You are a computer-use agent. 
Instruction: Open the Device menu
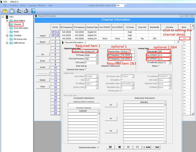tap(23, 6)
